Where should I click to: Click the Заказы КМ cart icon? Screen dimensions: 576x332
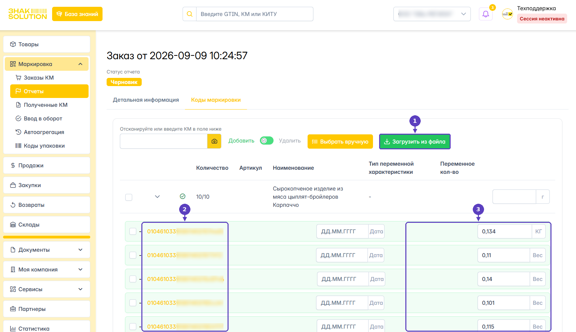18,78
